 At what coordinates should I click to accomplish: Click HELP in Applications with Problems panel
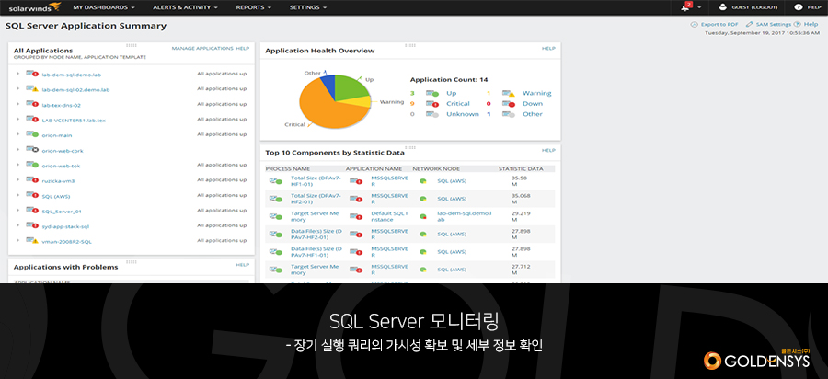(242, 264)
